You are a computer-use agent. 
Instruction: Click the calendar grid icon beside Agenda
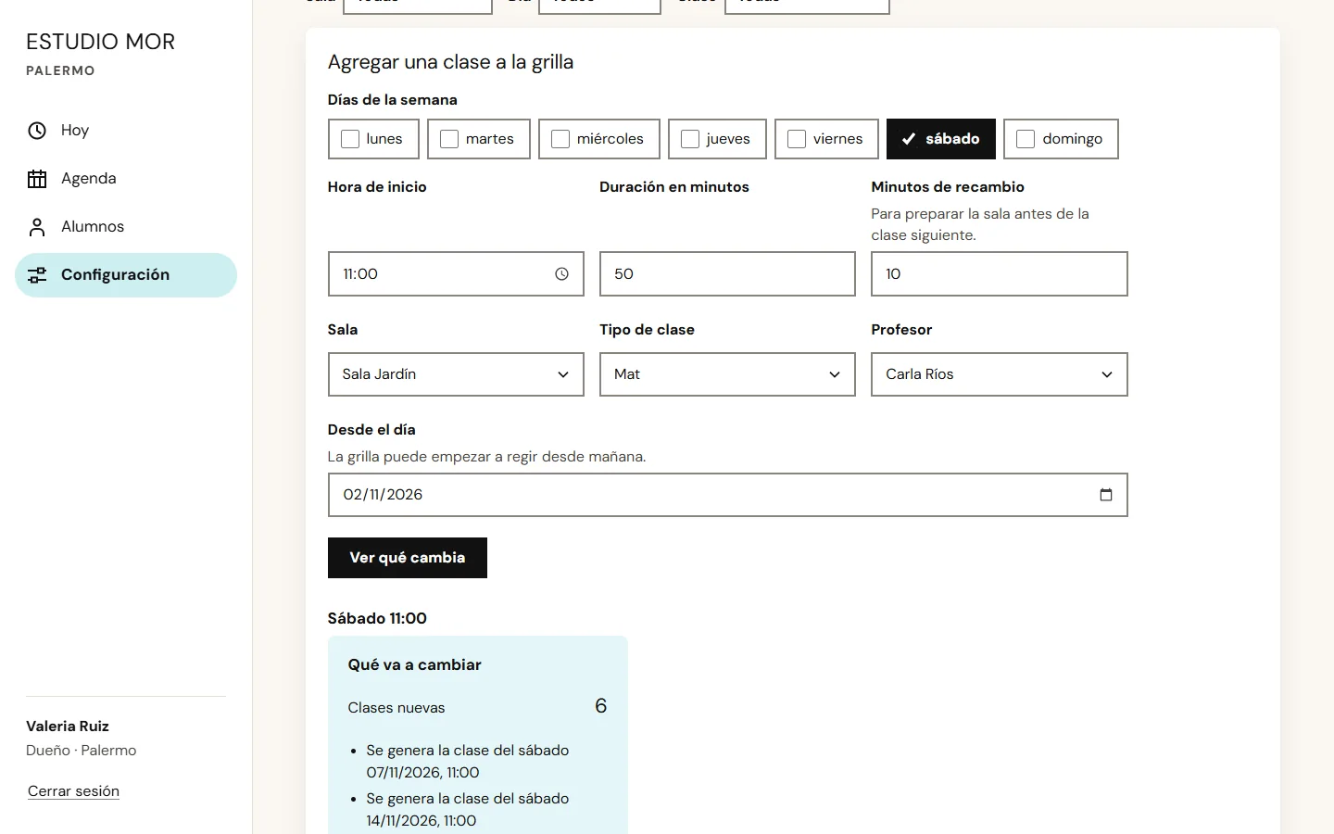(37, 179)
